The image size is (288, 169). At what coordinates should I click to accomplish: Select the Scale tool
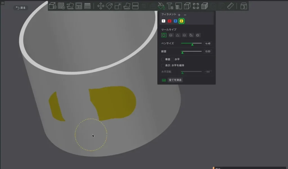pos(118,6)
